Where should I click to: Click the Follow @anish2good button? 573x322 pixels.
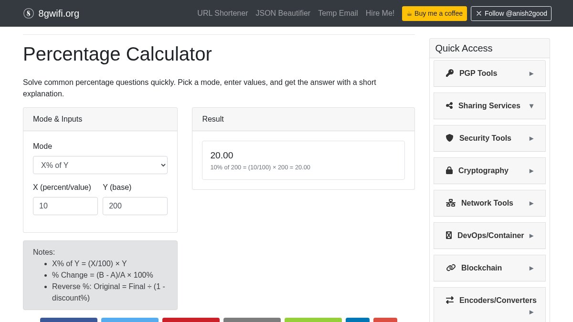coord(511,13)
